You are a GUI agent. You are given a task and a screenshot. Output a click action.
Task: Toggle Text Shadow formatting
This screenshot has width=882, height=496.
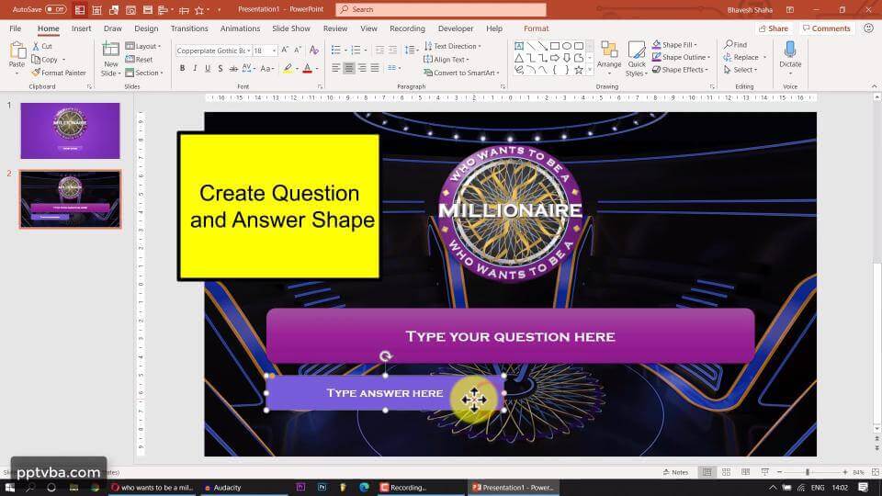point(220,68)
